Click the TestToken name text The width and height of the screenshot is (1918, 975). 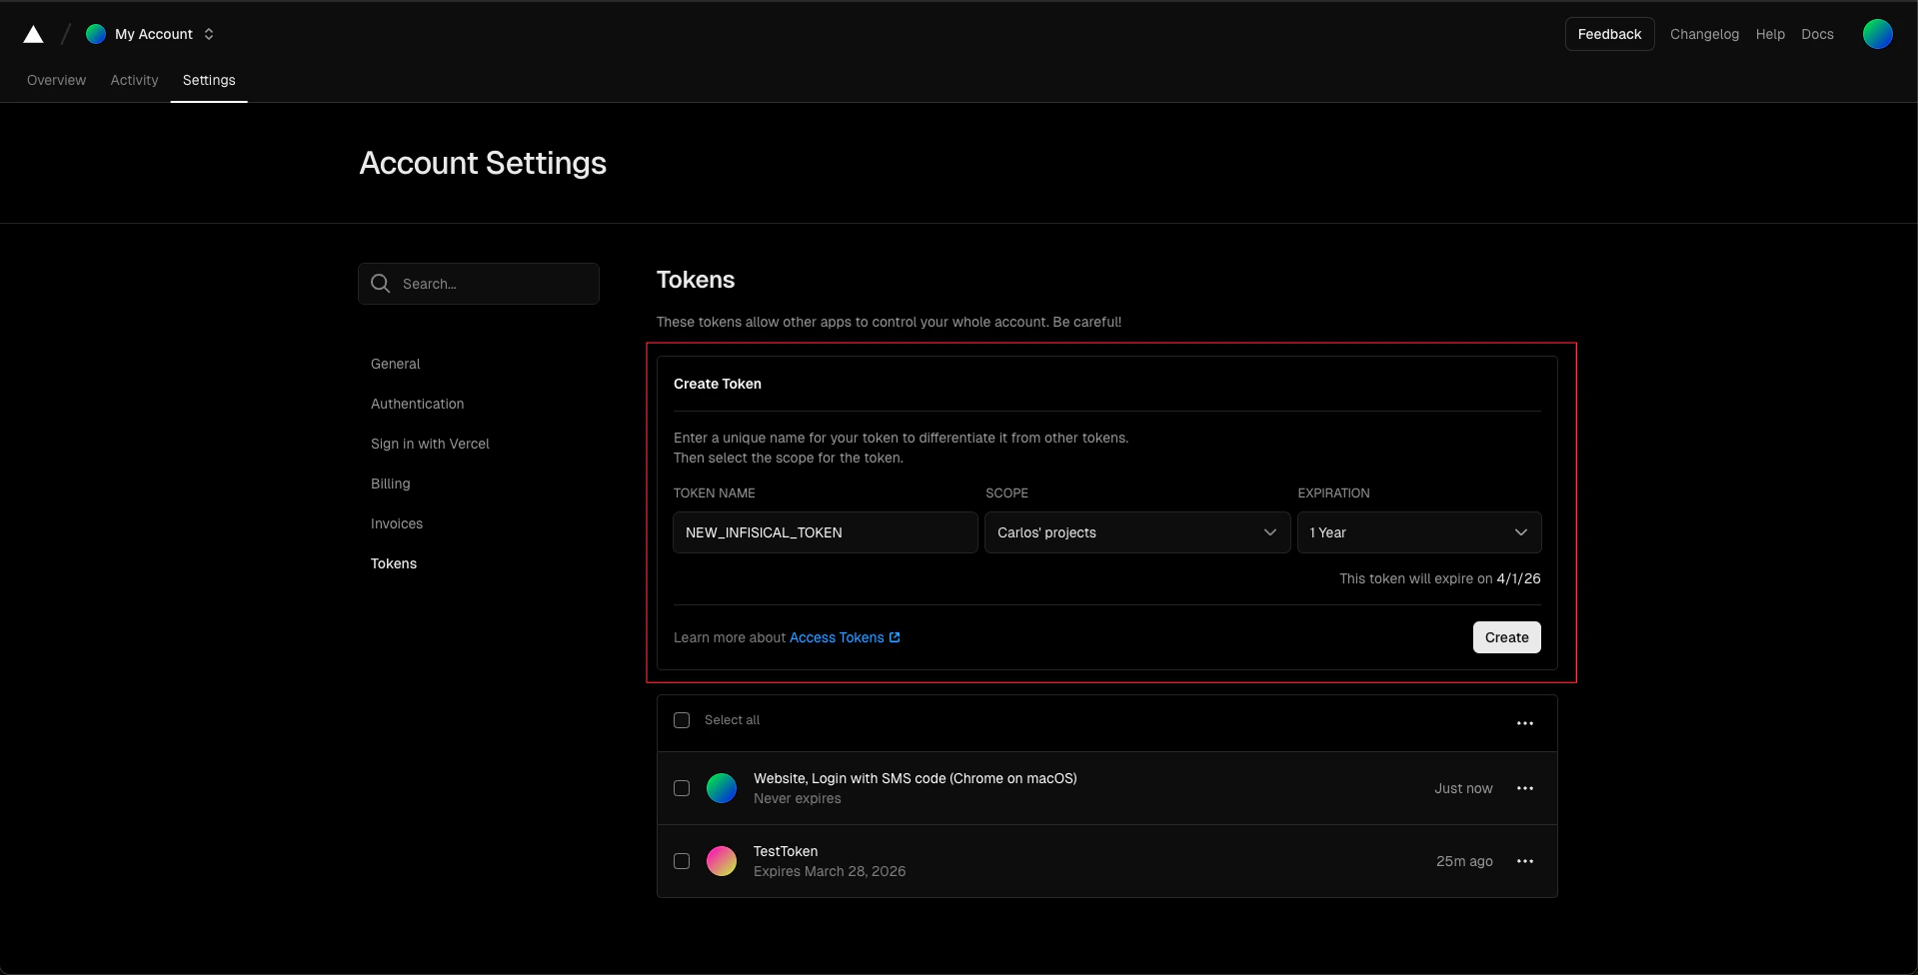coord(786,851)
